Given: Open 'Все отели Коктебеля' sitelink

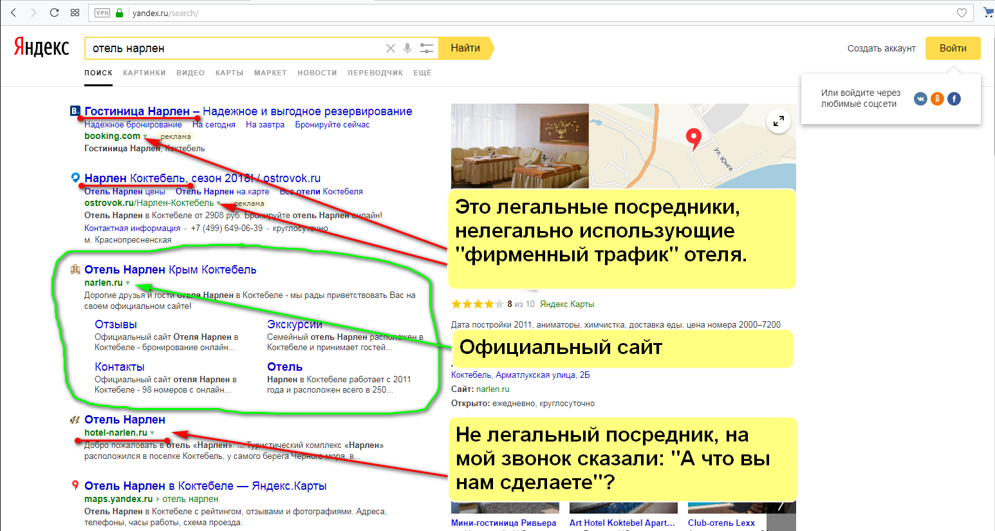Looking at the screenshot, I should click(x=321, y=192).
